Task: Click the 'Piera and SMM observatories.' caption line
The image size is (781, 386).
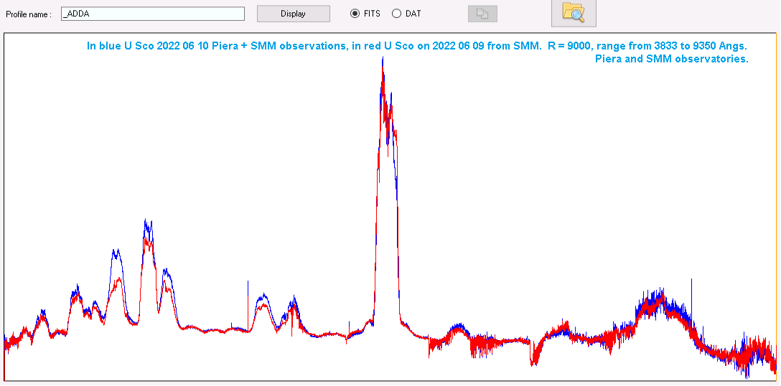Action: [671, 60]
